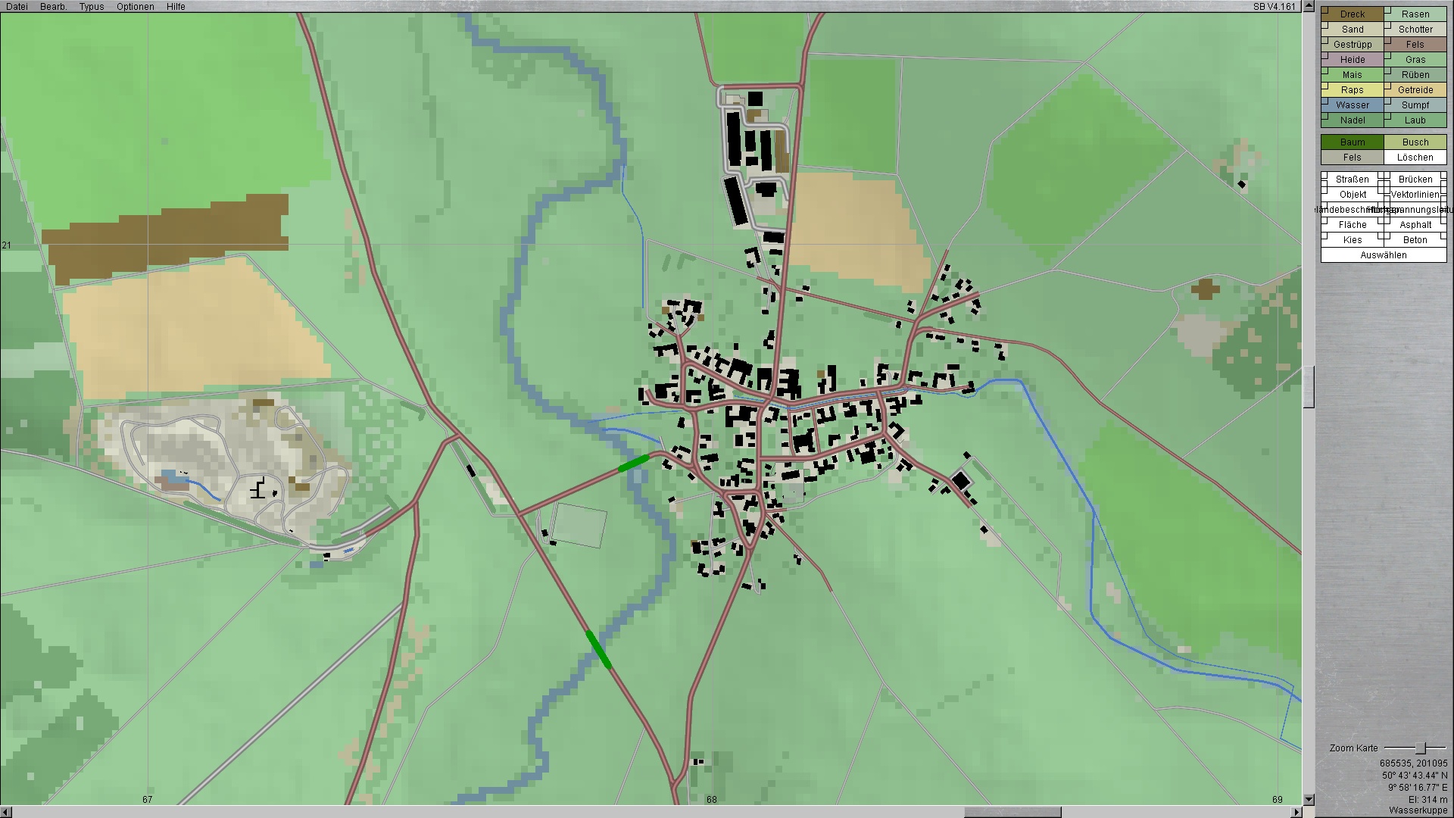Check the small box on Sand

coord(1325,26)
